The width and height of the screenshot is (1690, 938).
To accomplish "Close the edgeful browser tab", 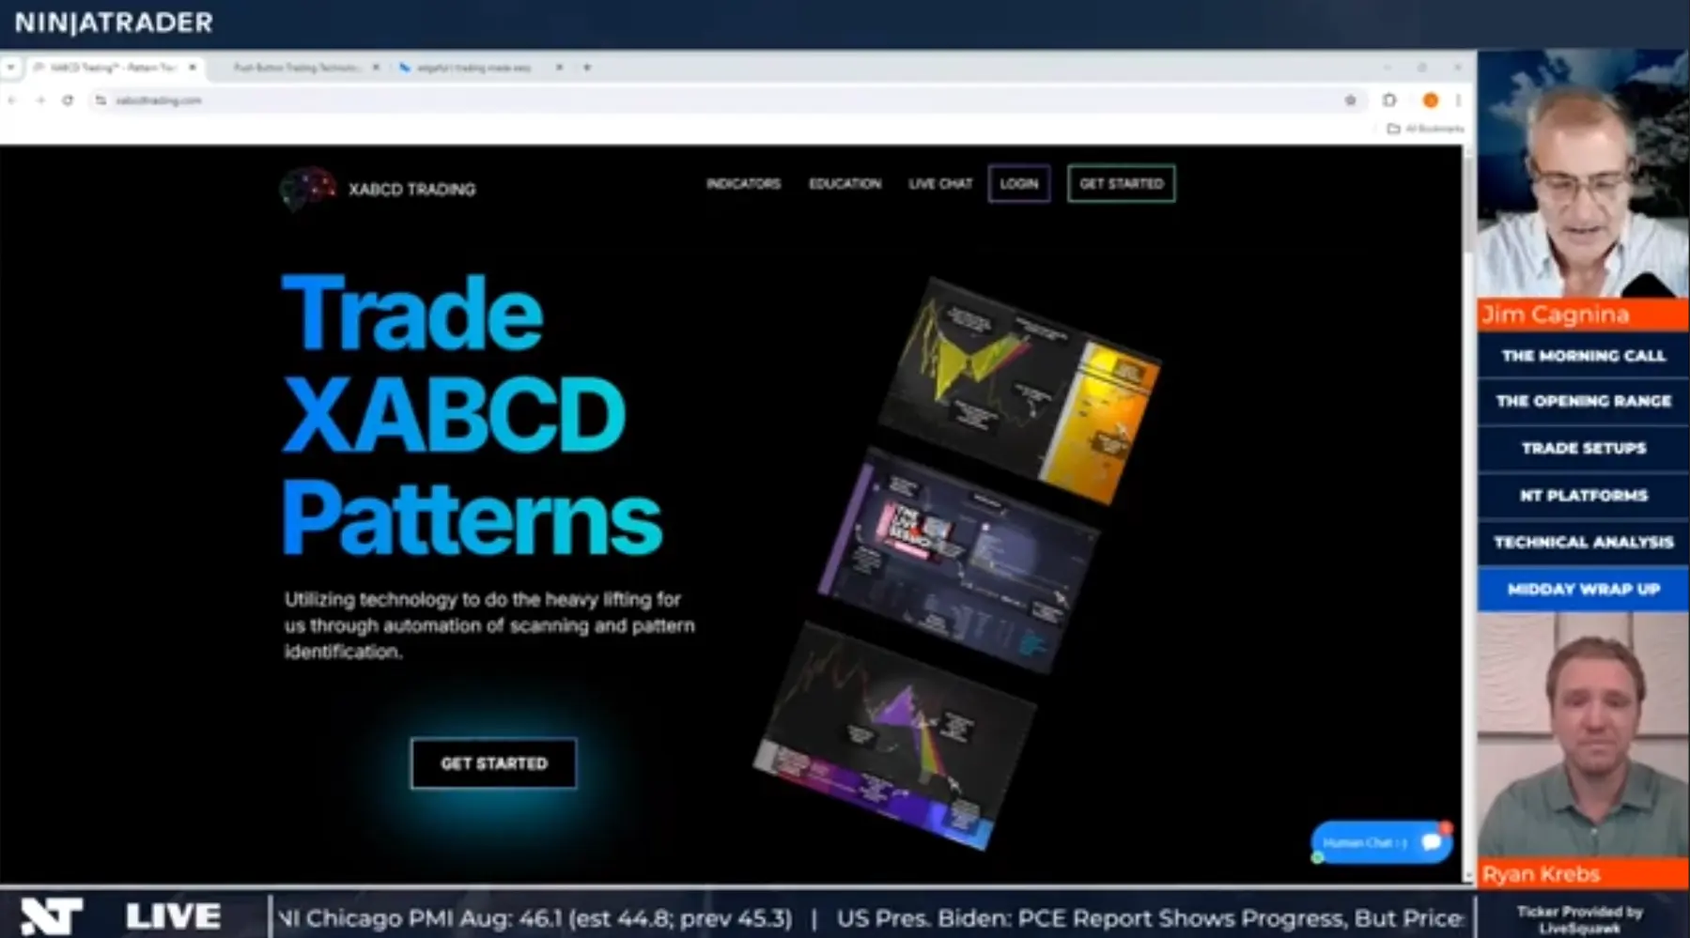I will [x=559, y=68].
